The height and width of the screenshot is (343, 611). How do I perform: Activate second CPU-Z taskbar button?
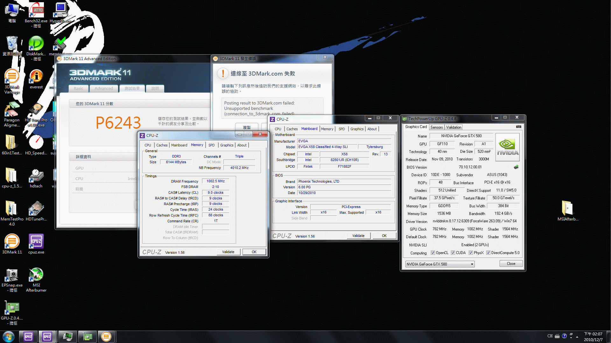[x=47, y=337]
